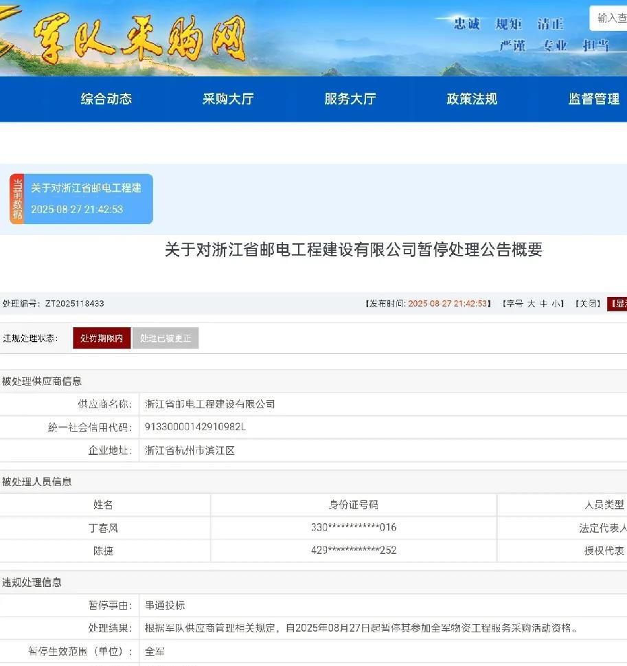
Task: Click the 【关闭】 link
Action: [588, 303]
